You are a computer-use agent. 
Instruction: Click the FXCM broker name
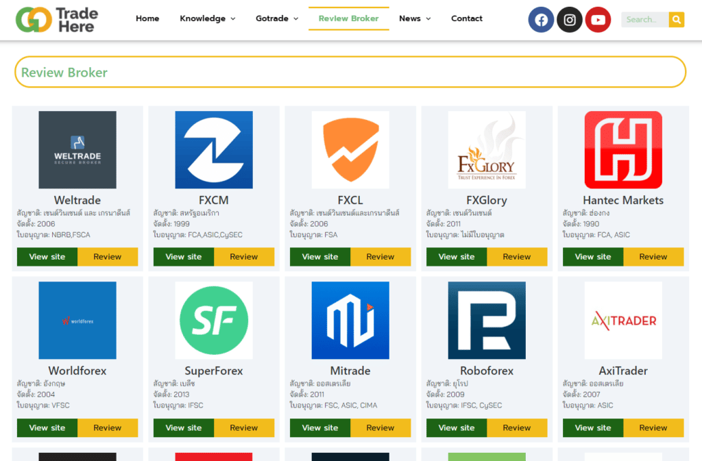(214, 200)
